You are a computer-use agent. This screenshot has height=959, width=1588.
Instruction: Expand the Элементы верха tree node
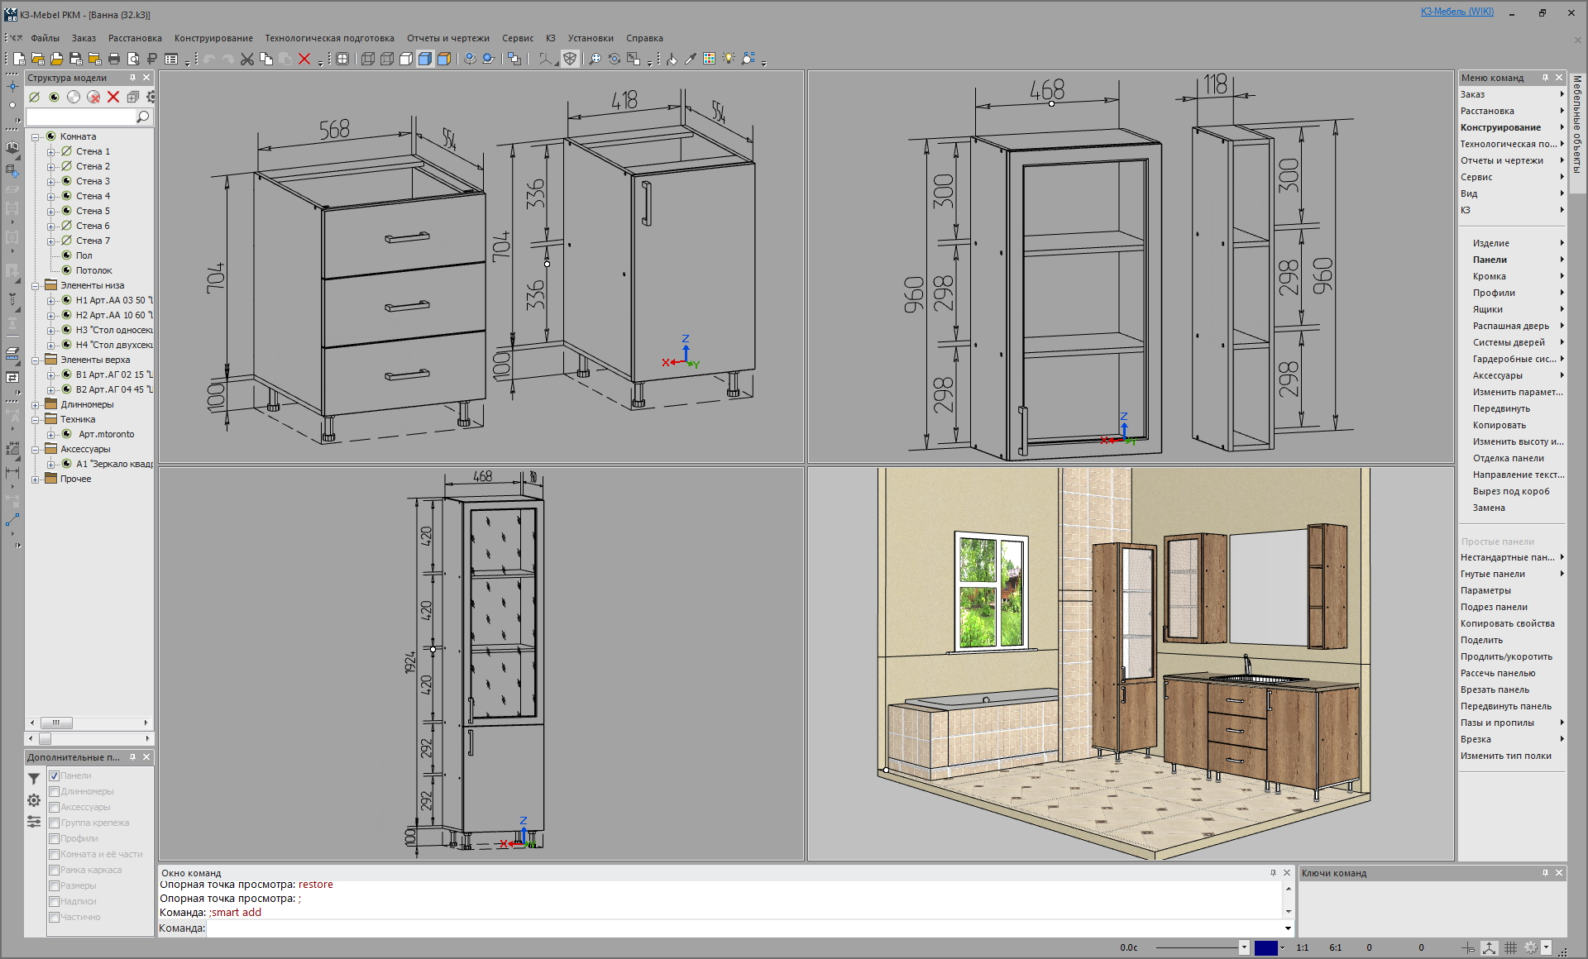tap(36, 360)
